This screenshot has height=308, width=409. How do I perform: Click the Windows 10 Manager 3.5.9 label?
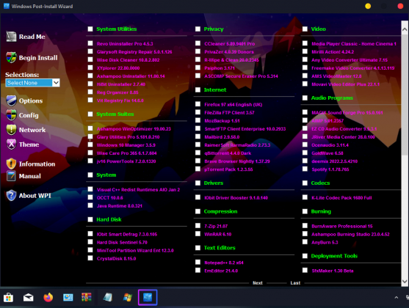(126, 145)
